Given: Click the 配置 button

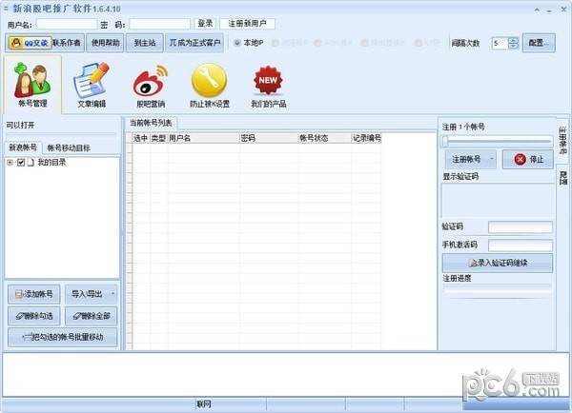Looking at the screenshot, I should pyautogui.click(x=538, y=43).
